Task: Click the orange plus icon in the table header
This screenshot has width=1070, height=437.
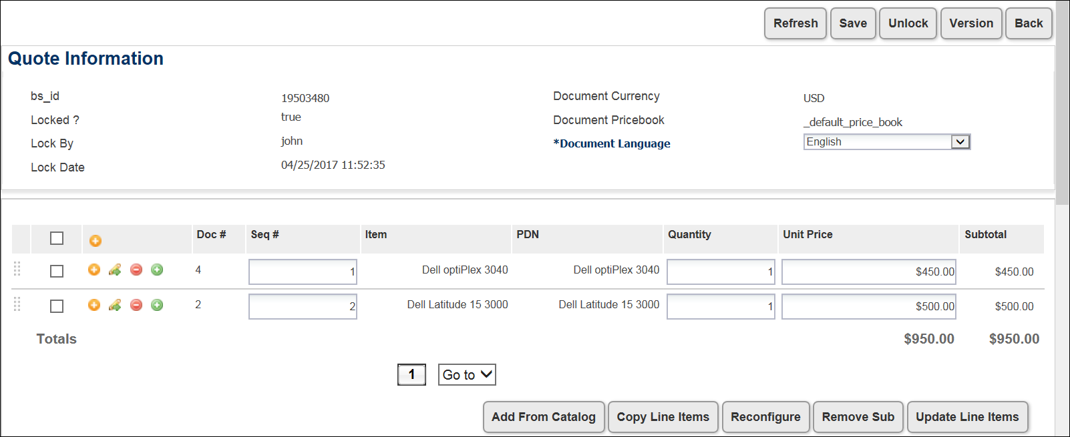Action: [x=95, y=241]
